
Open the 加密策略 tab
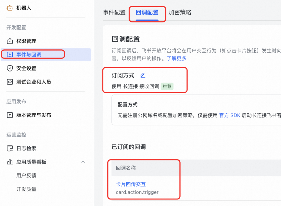tap(180, 12)
